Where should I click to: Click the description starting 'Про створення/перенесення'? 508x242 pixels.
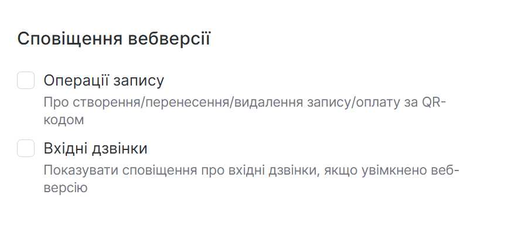(245, 103)
